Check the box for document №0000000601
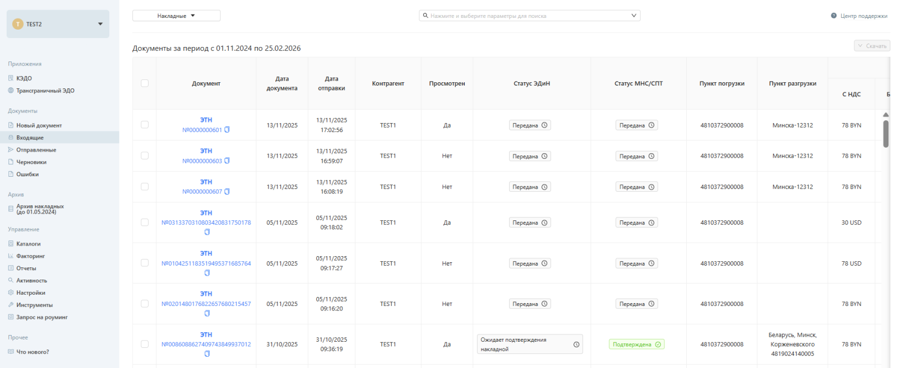897x368 pixels. pos(145,125)
